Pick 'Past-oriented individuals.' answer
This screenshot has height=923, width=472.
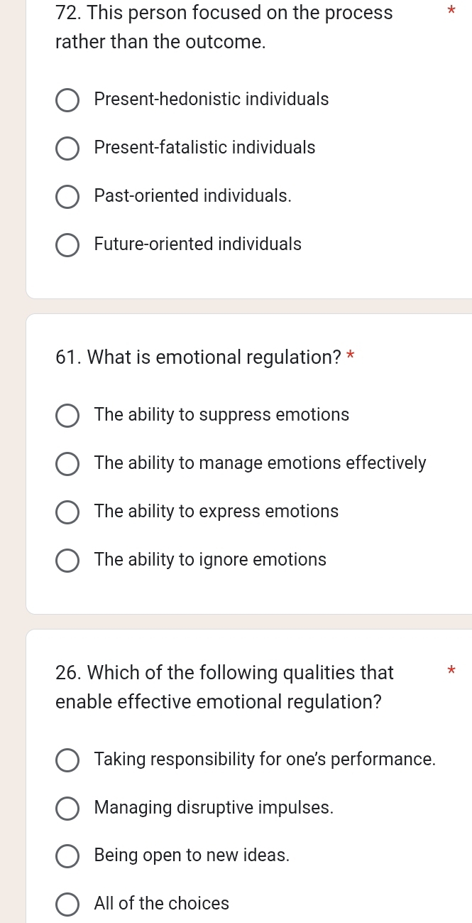coord(67,197)
